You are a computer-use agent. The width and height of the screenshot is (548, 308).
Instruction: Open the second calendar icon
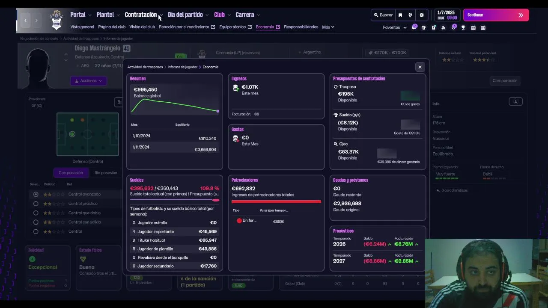pyautogui.click(x=483, y=28)
